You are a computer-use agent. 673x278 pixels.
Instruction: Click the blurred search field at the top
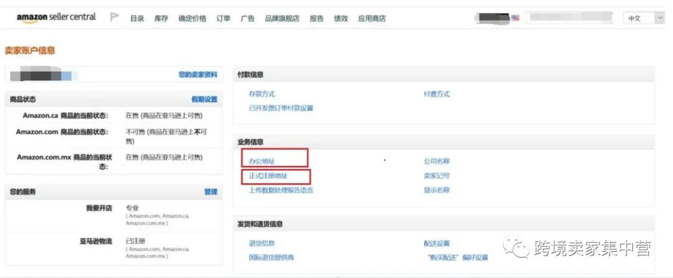pyautogui.click(x=569, y=17)
